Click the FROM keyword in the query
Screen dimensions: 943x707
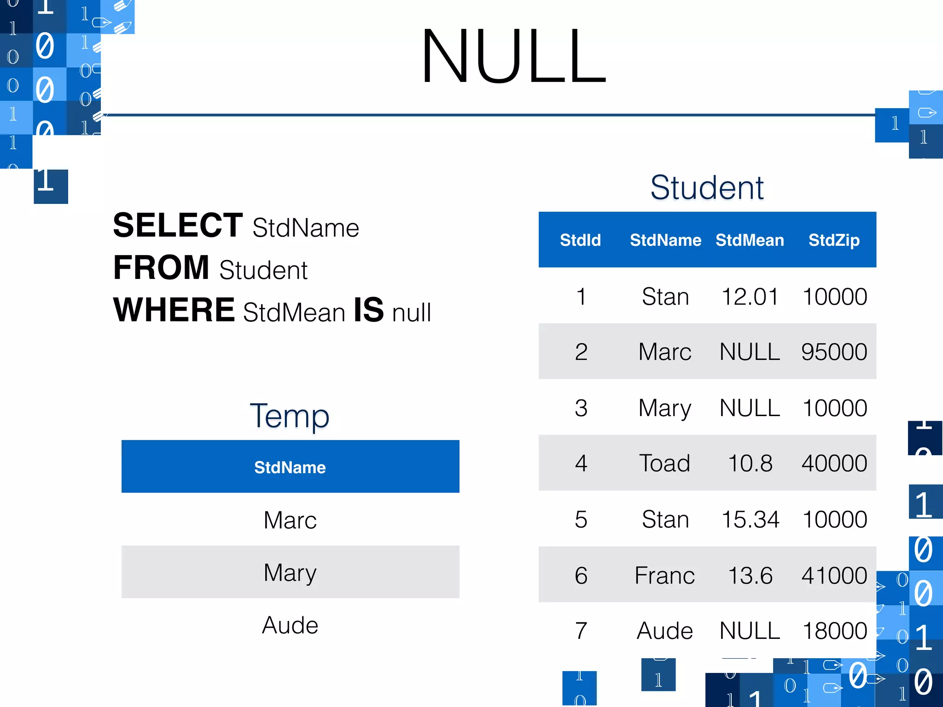click(x=161, y=268)
